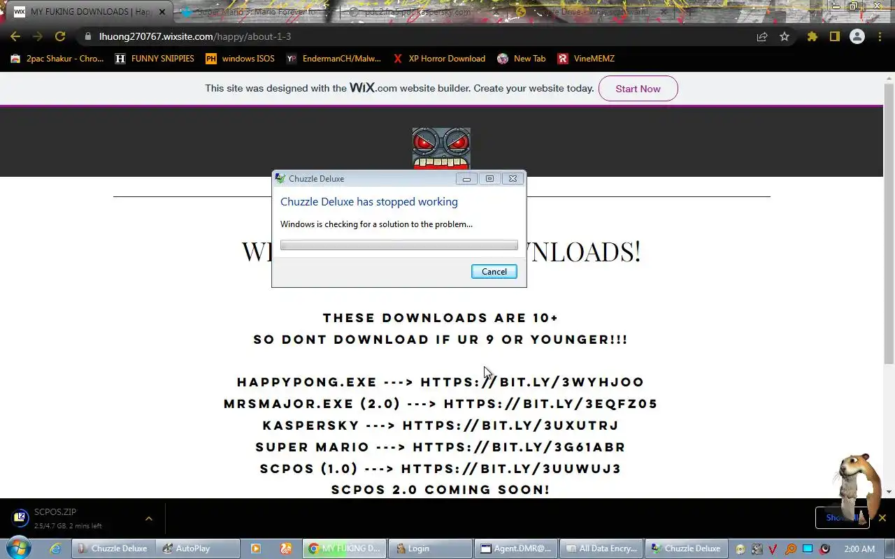Launch Internet Explorer from the taskbar
Image resolution: width=895 pixels, height=559 pixels.
click(55, 549)
